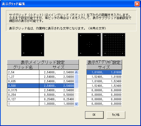Click the first 0.00000 sub grid row
Viewport: 141px width, 126px height.
coord(104,90)
